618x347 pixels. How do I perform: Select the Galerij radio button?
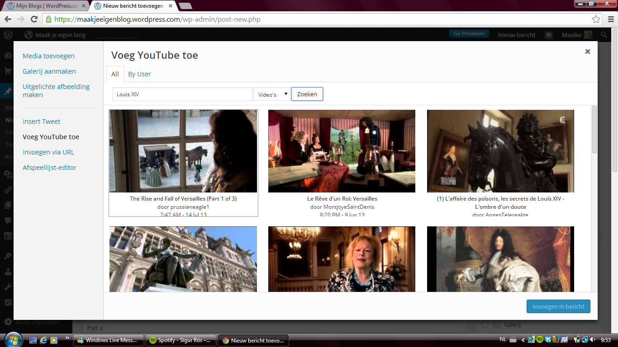click(485, 324)
